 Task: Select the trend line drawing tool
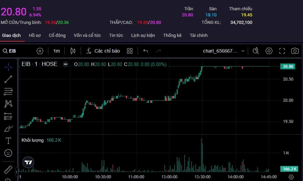click(8, 79)
